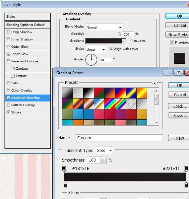This screenshot has height=199, width=189.
Task: Select the blue-red-yellow gradient preset
Action: [x=121, y=93]
